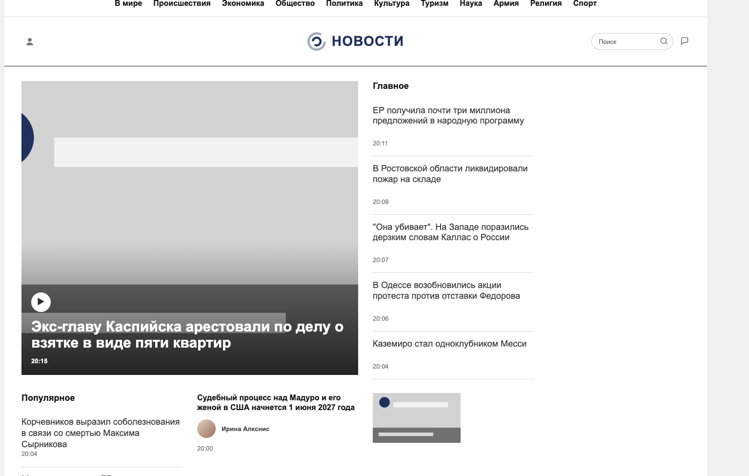Open the Армия section
The height and width of the screenshot is (476, 749).
(506, 3)
